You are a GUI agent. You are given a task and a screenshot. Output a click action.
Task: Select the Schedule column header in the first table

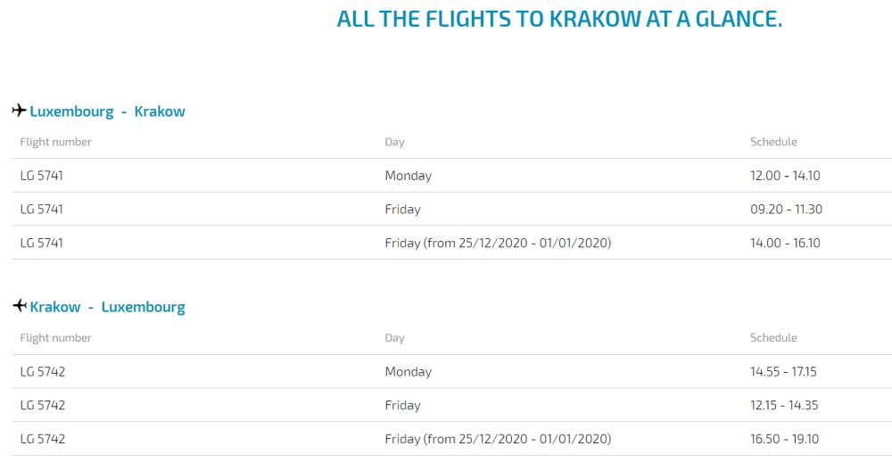click(773, 142)
